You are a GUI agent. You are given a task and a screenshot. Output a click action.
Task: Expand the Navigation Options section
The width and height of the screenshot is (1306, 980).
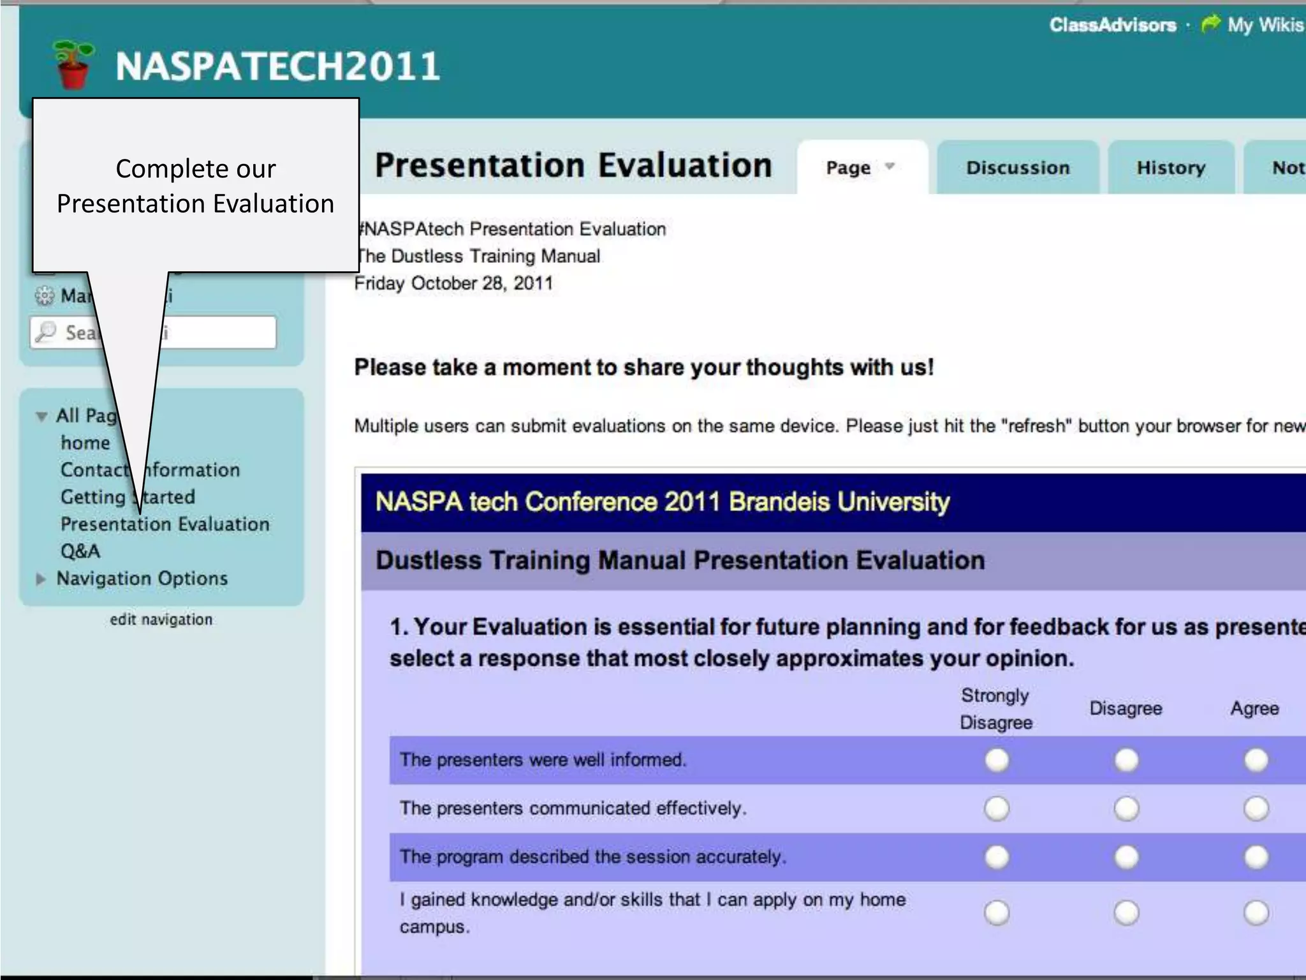click(41, 579)
